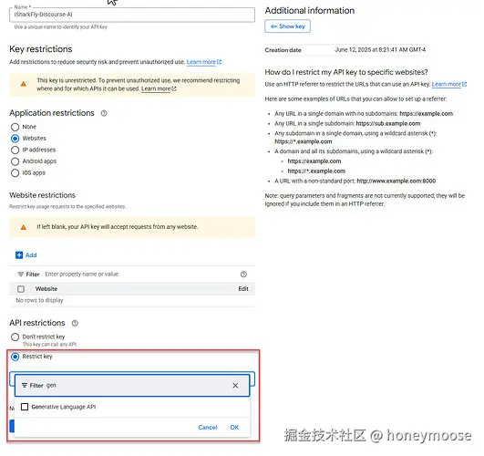Open the Application restrictions help icon
This screenshot has height=456, width=484.
click(104, 113)
